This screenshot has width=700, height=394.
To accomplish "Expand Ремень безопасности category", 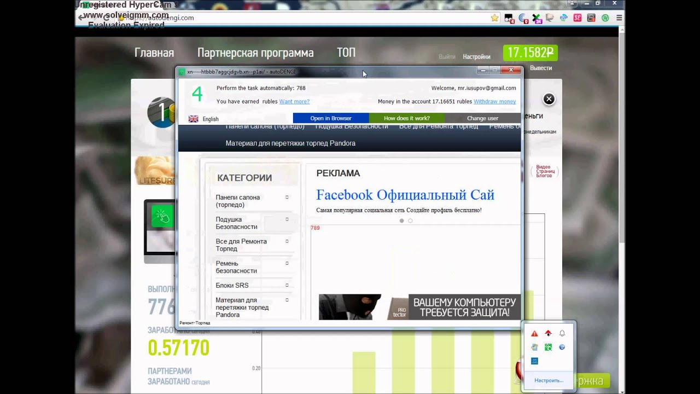I will (x=287, y=263).
